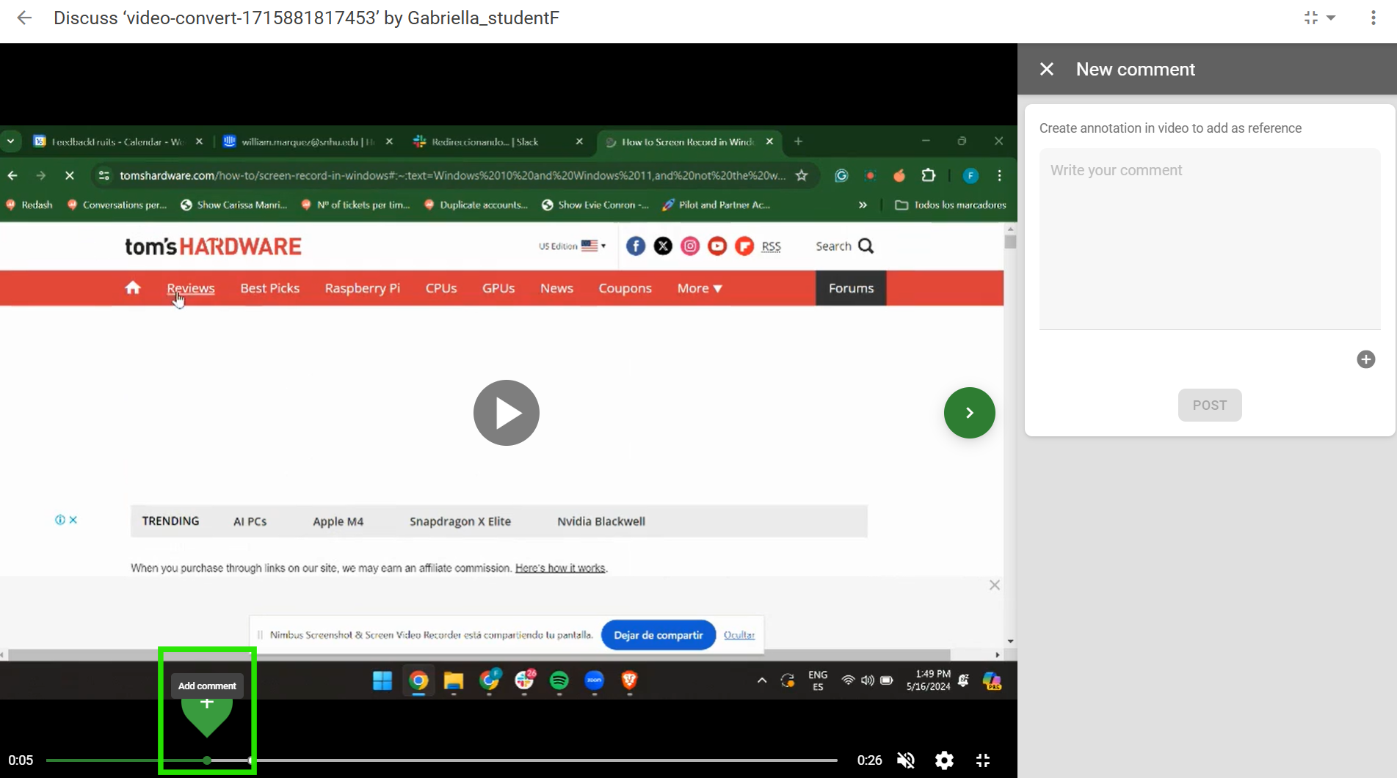Open Raspberry Pi nav item
Viewport: 1397px width, 778px height.
tap(363, 288)
